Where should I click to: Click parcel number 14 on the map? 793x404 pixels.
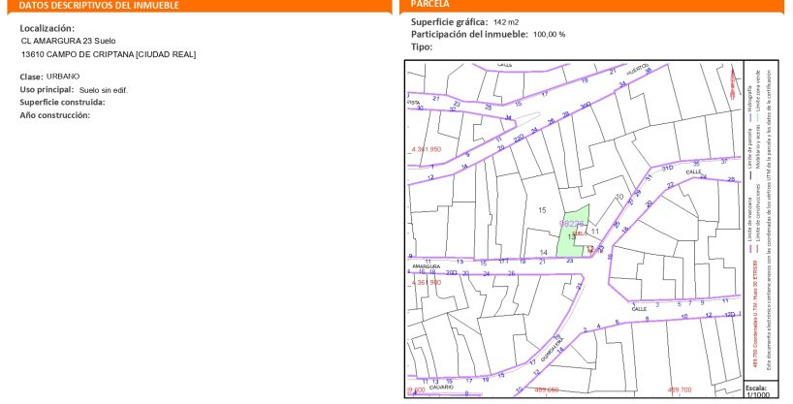tap(544, 252)
